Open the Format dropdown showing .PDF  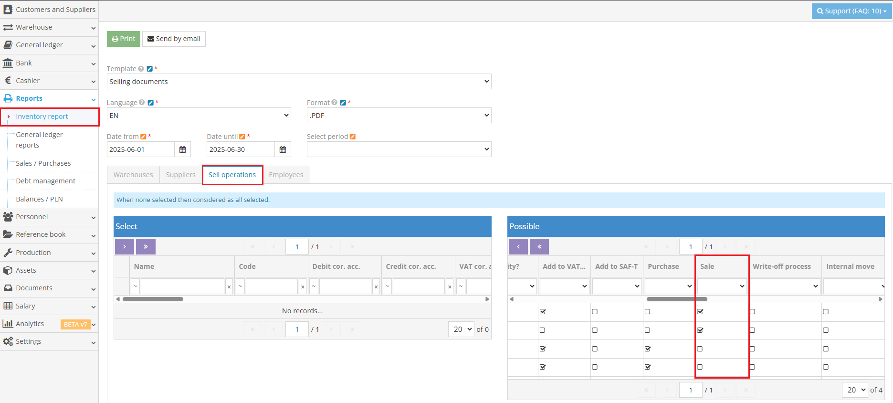click(399, 116)
